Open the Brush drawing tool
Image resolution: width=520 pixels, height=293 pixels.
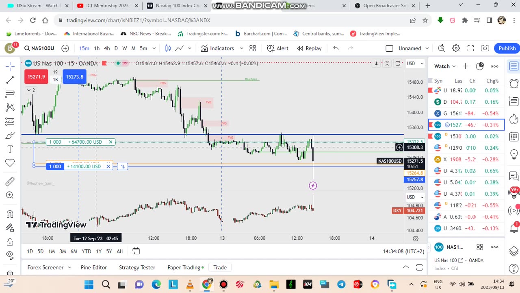click(10, 135)
